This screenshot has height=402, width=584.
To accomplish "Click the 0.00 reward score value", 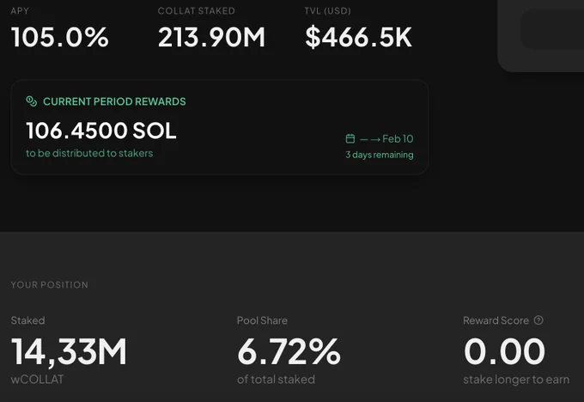I will 504,351.
